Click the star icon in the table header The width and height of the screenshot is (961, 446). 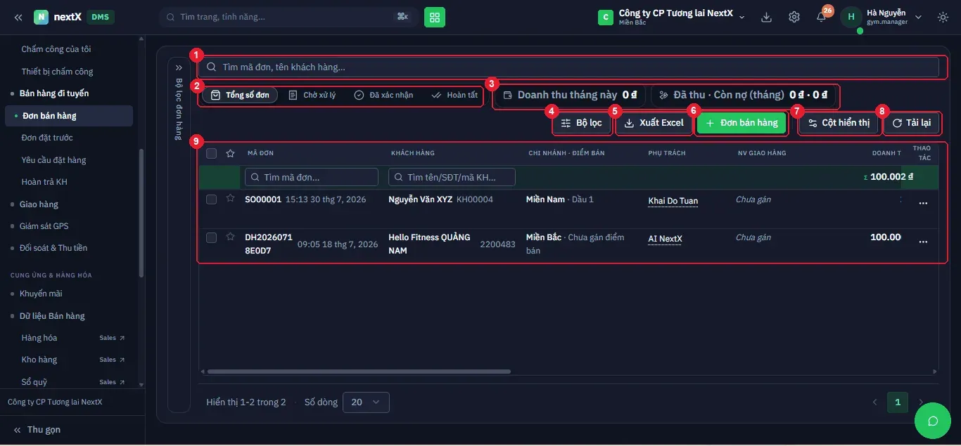pos(230,153)
